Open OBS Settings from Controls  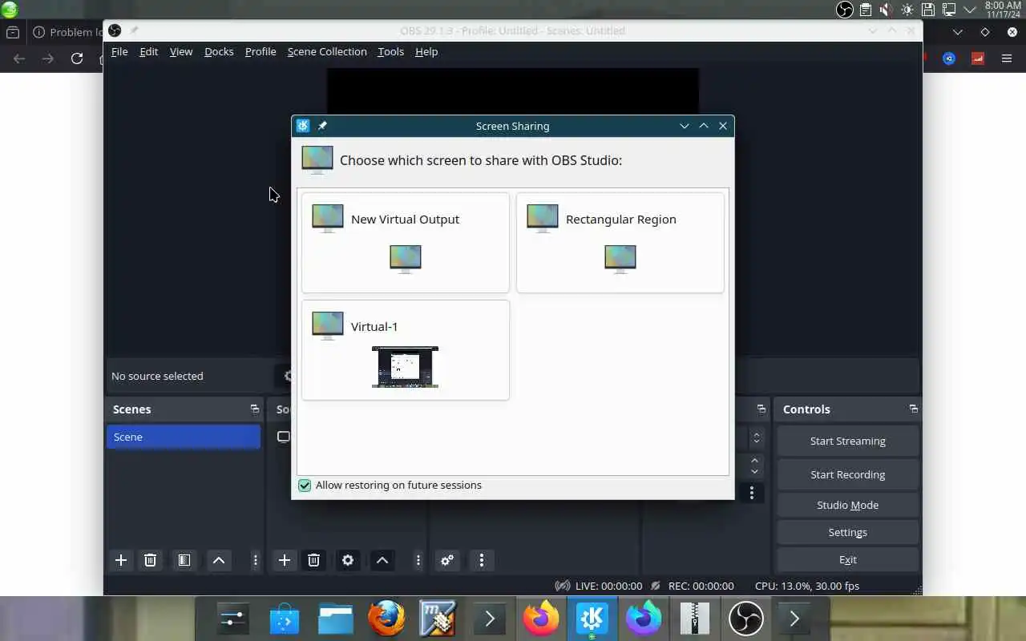tap(847, 532)
